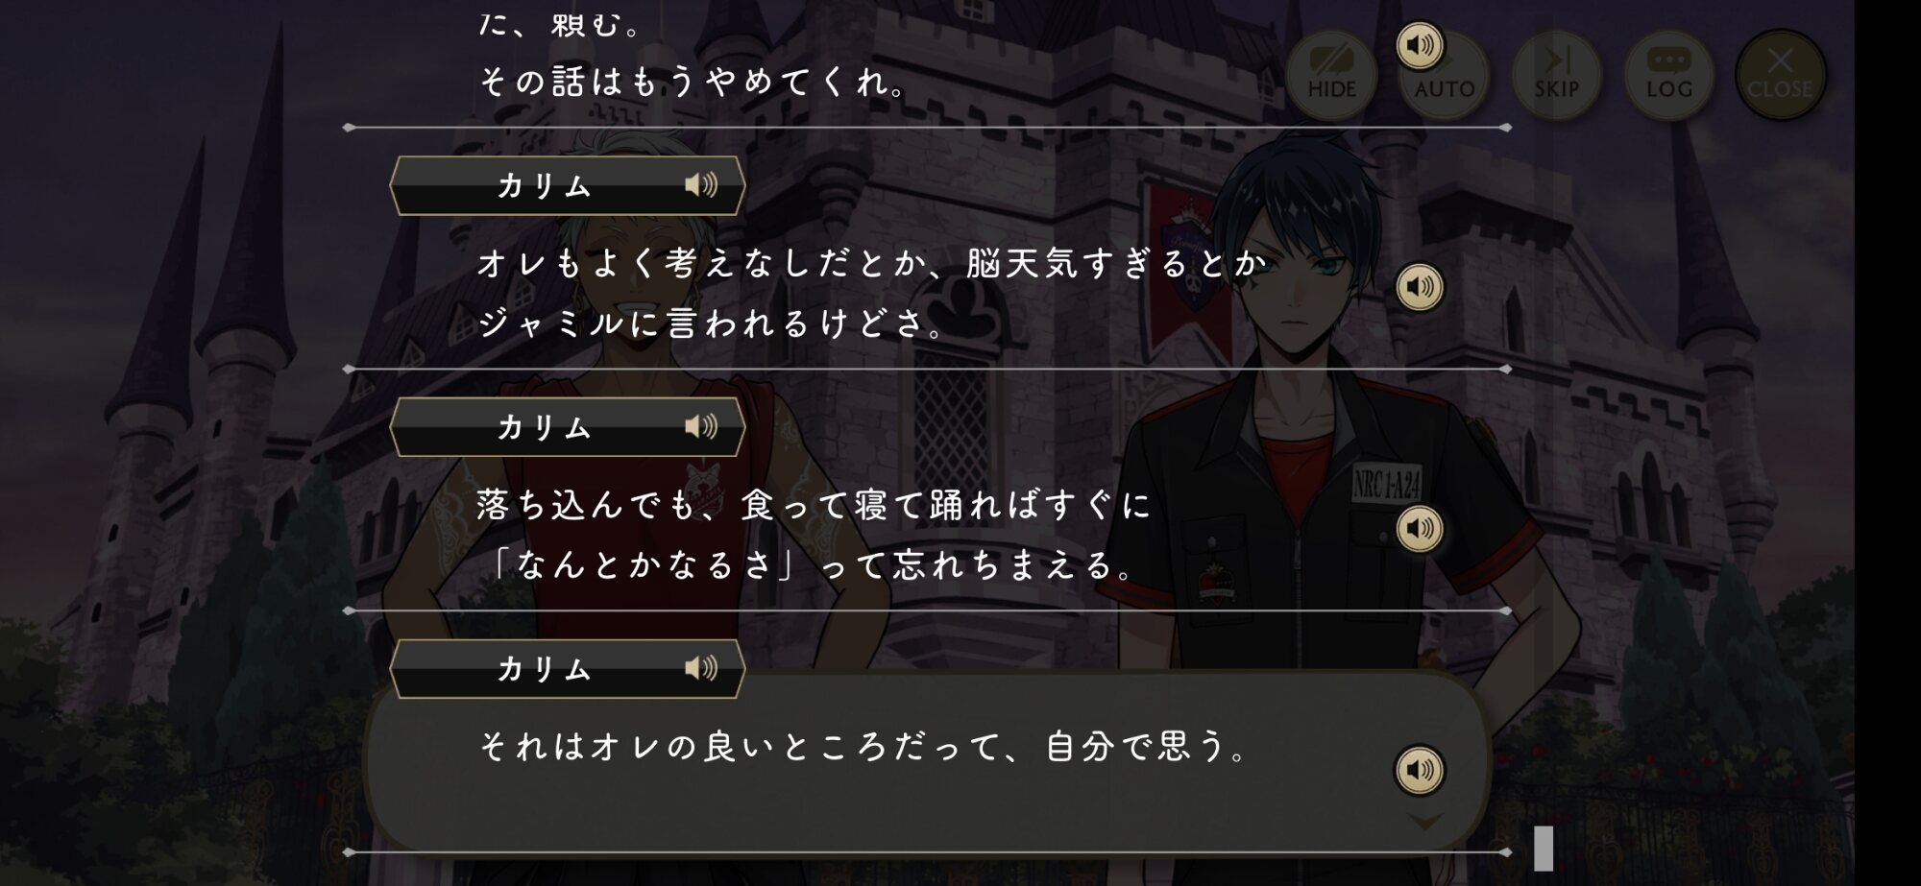Close the backlog with CLOSE button

tap(1781, 74)
